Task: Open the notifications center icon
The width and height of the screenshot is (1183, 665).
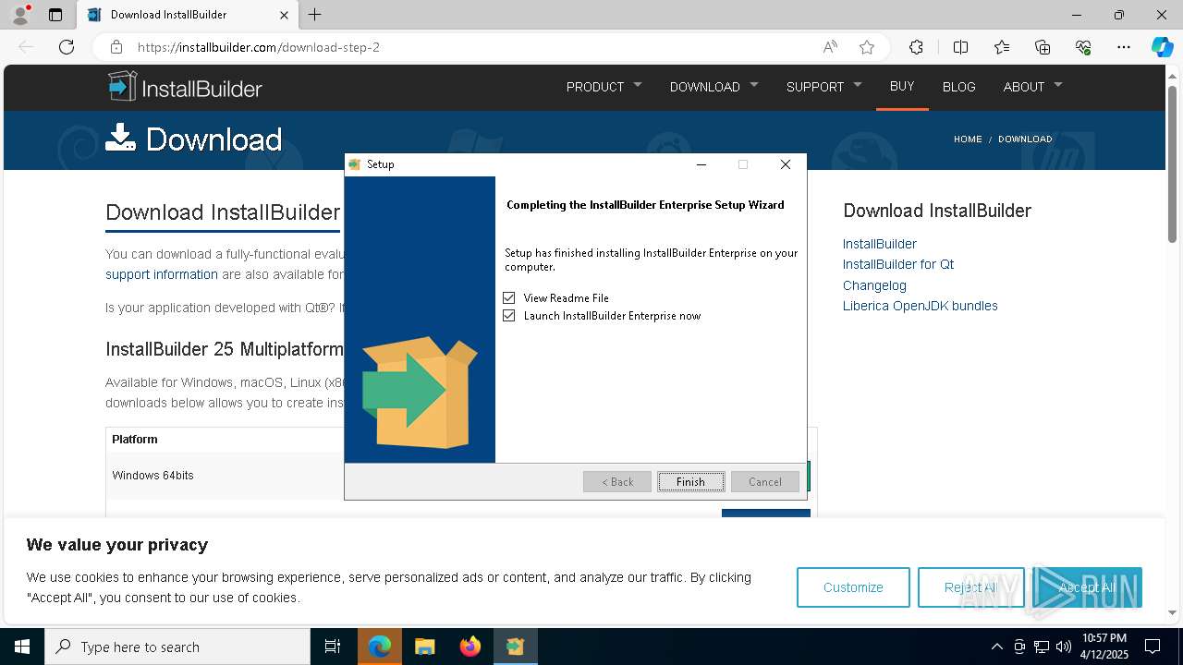Action: (1153, 647)
